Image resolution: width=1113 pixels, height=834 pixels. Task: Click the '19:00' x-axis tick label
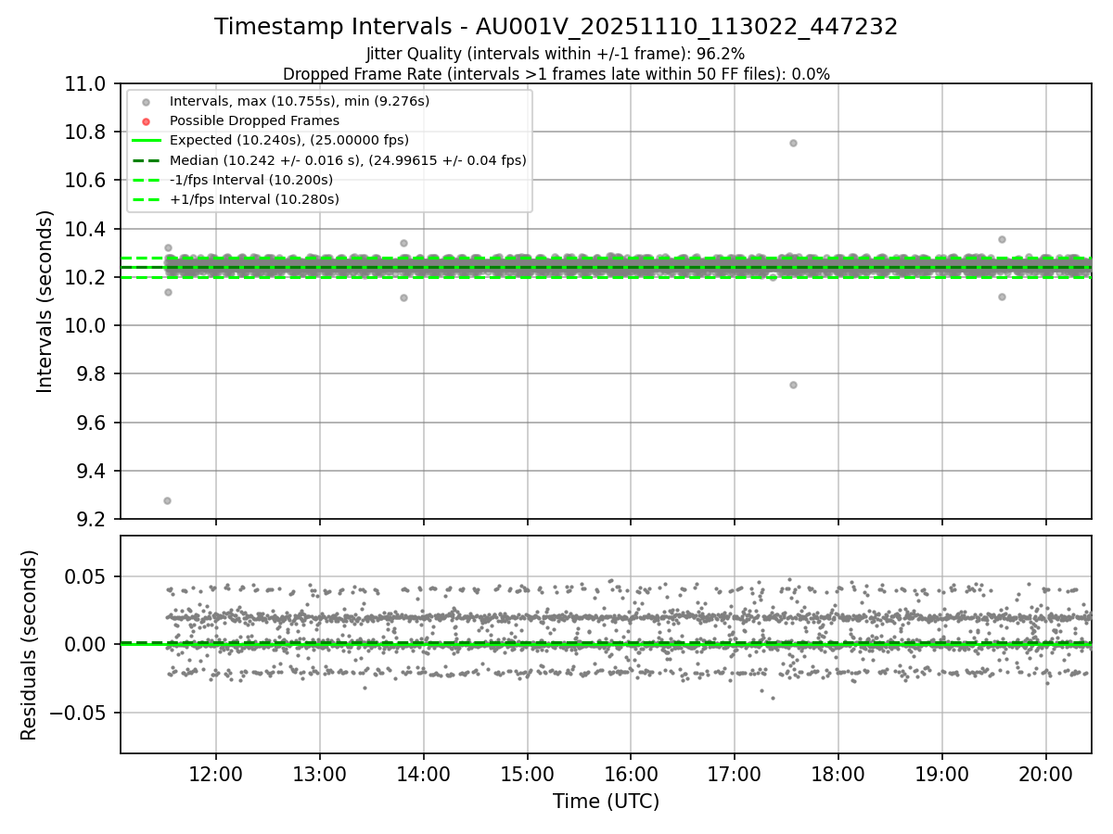tap(942, 777)
